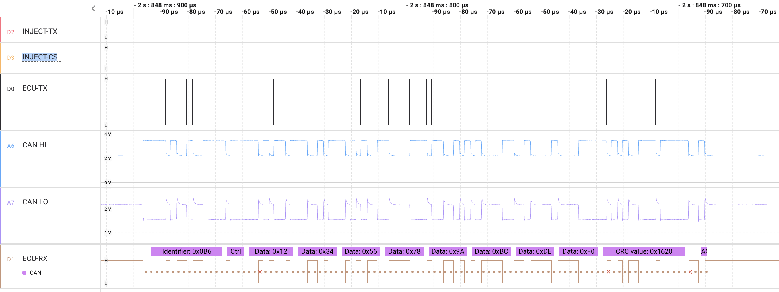Select the Data: 0x56 decoded byte
The height and width of the screenshot is (292, 779).
(361, 251)
